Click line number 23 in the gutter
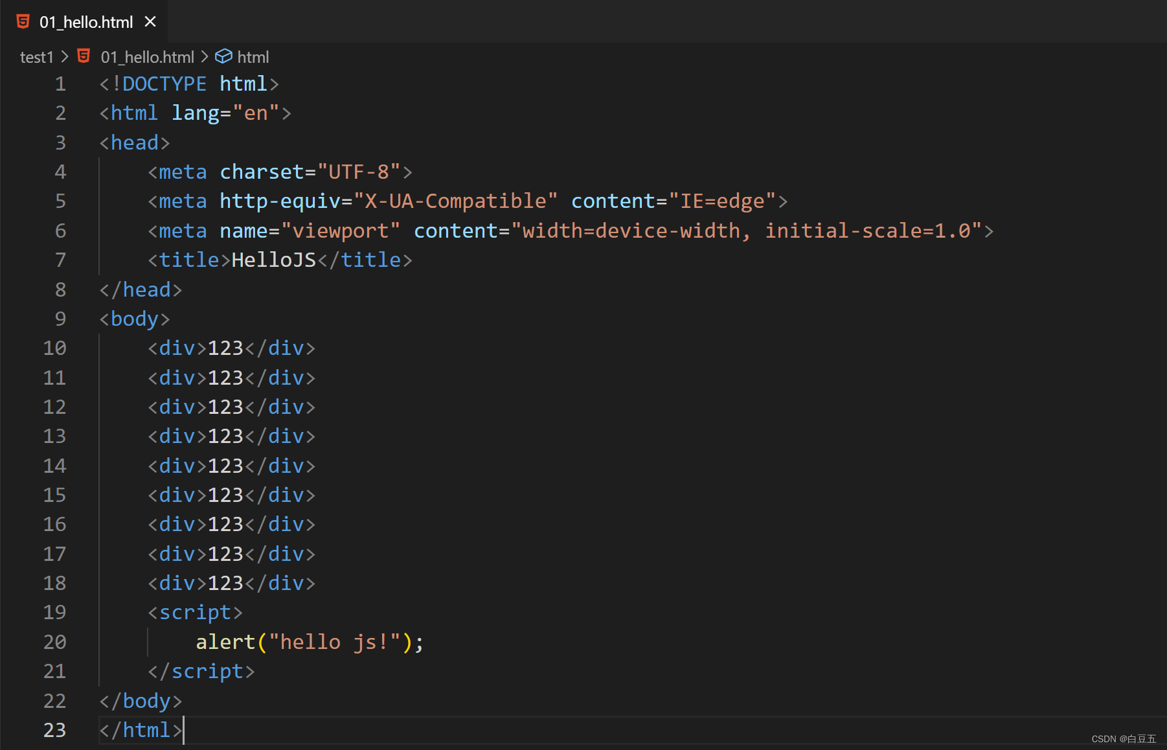 click(54, 730)
